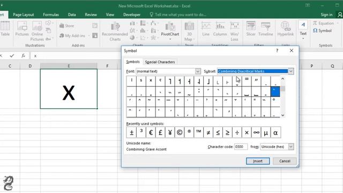Open the Text group menu
This screenshot has height=193, width=343.
coord(303,30)
